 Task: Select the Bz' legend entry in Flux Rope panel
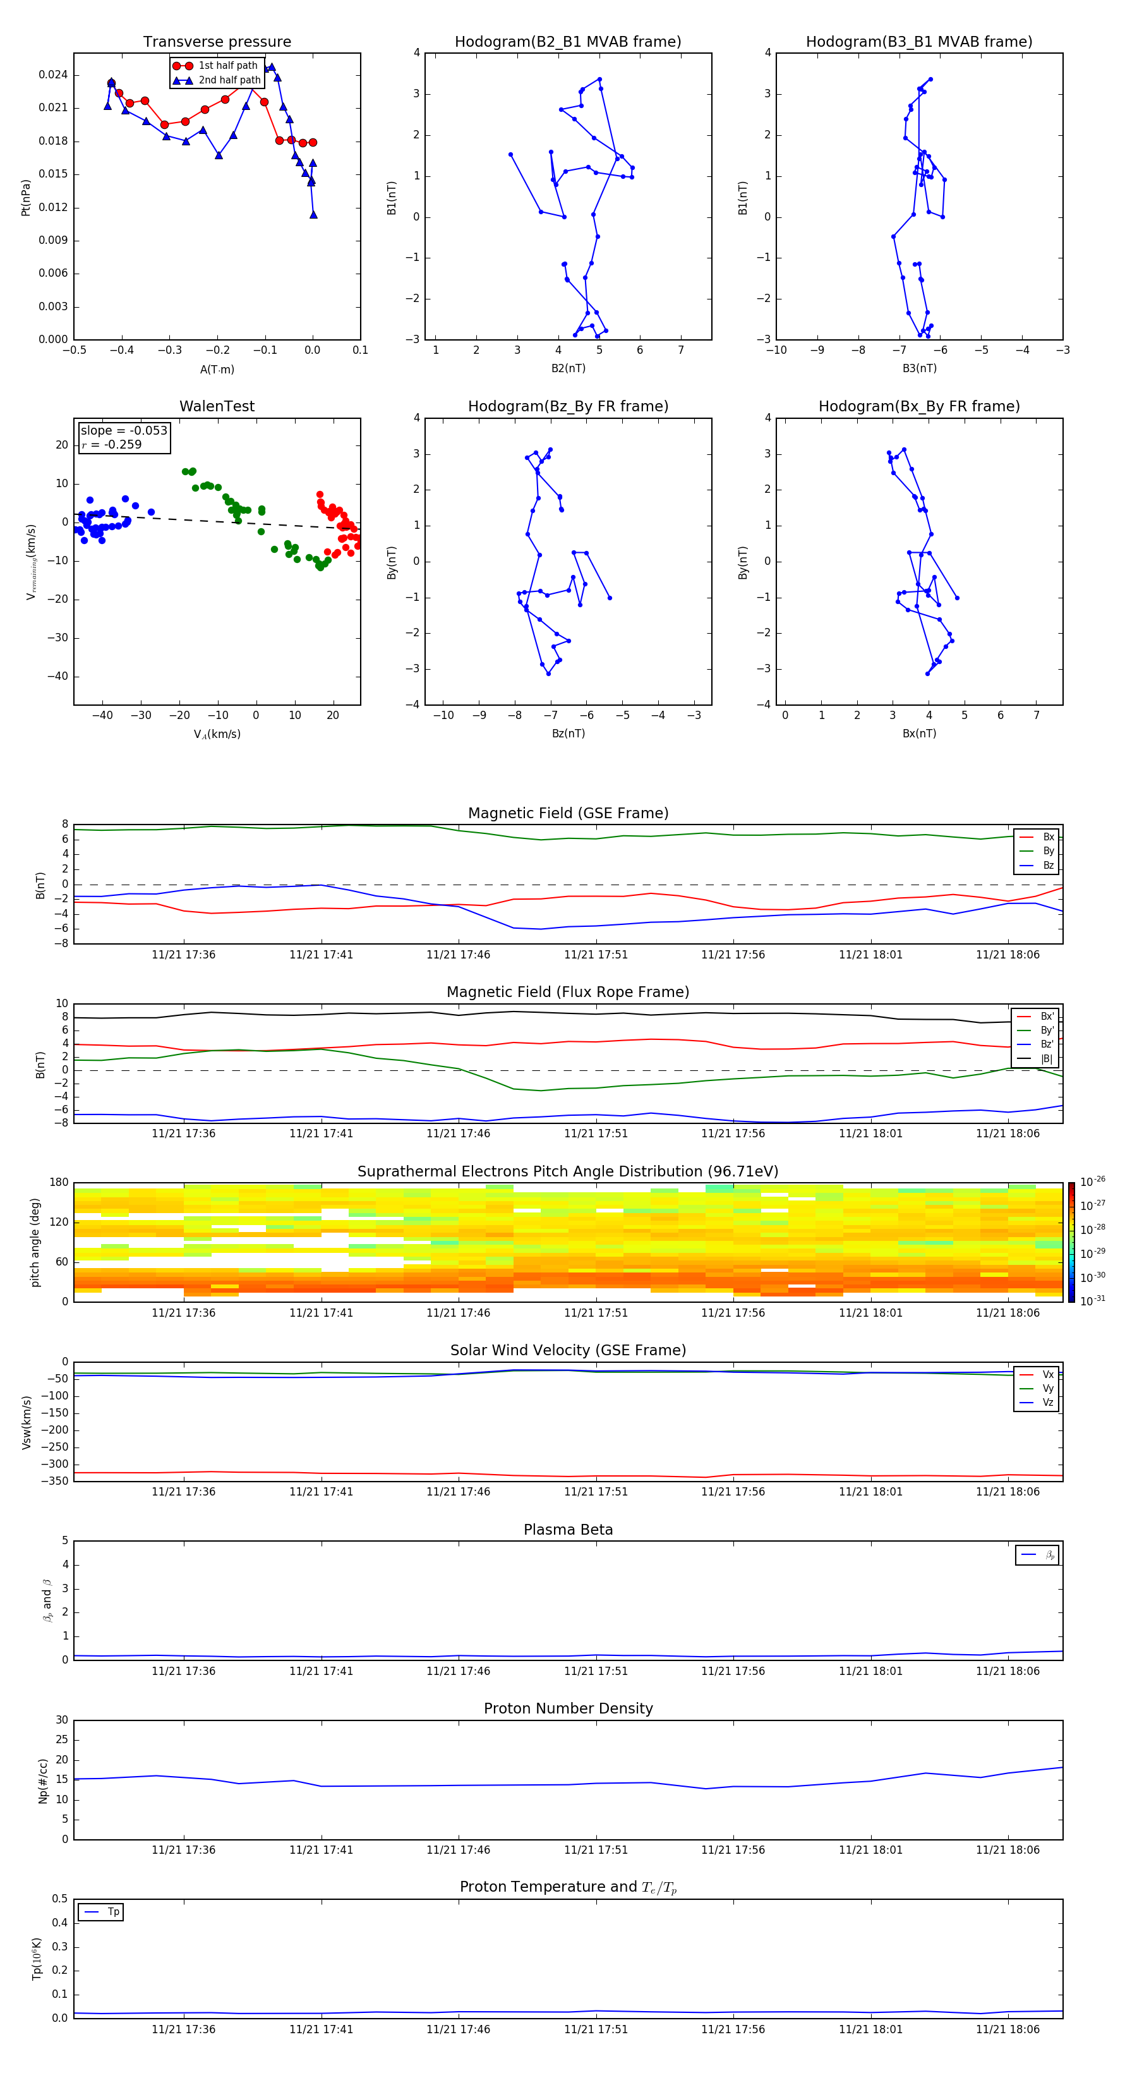[x=1035, y=1044]
